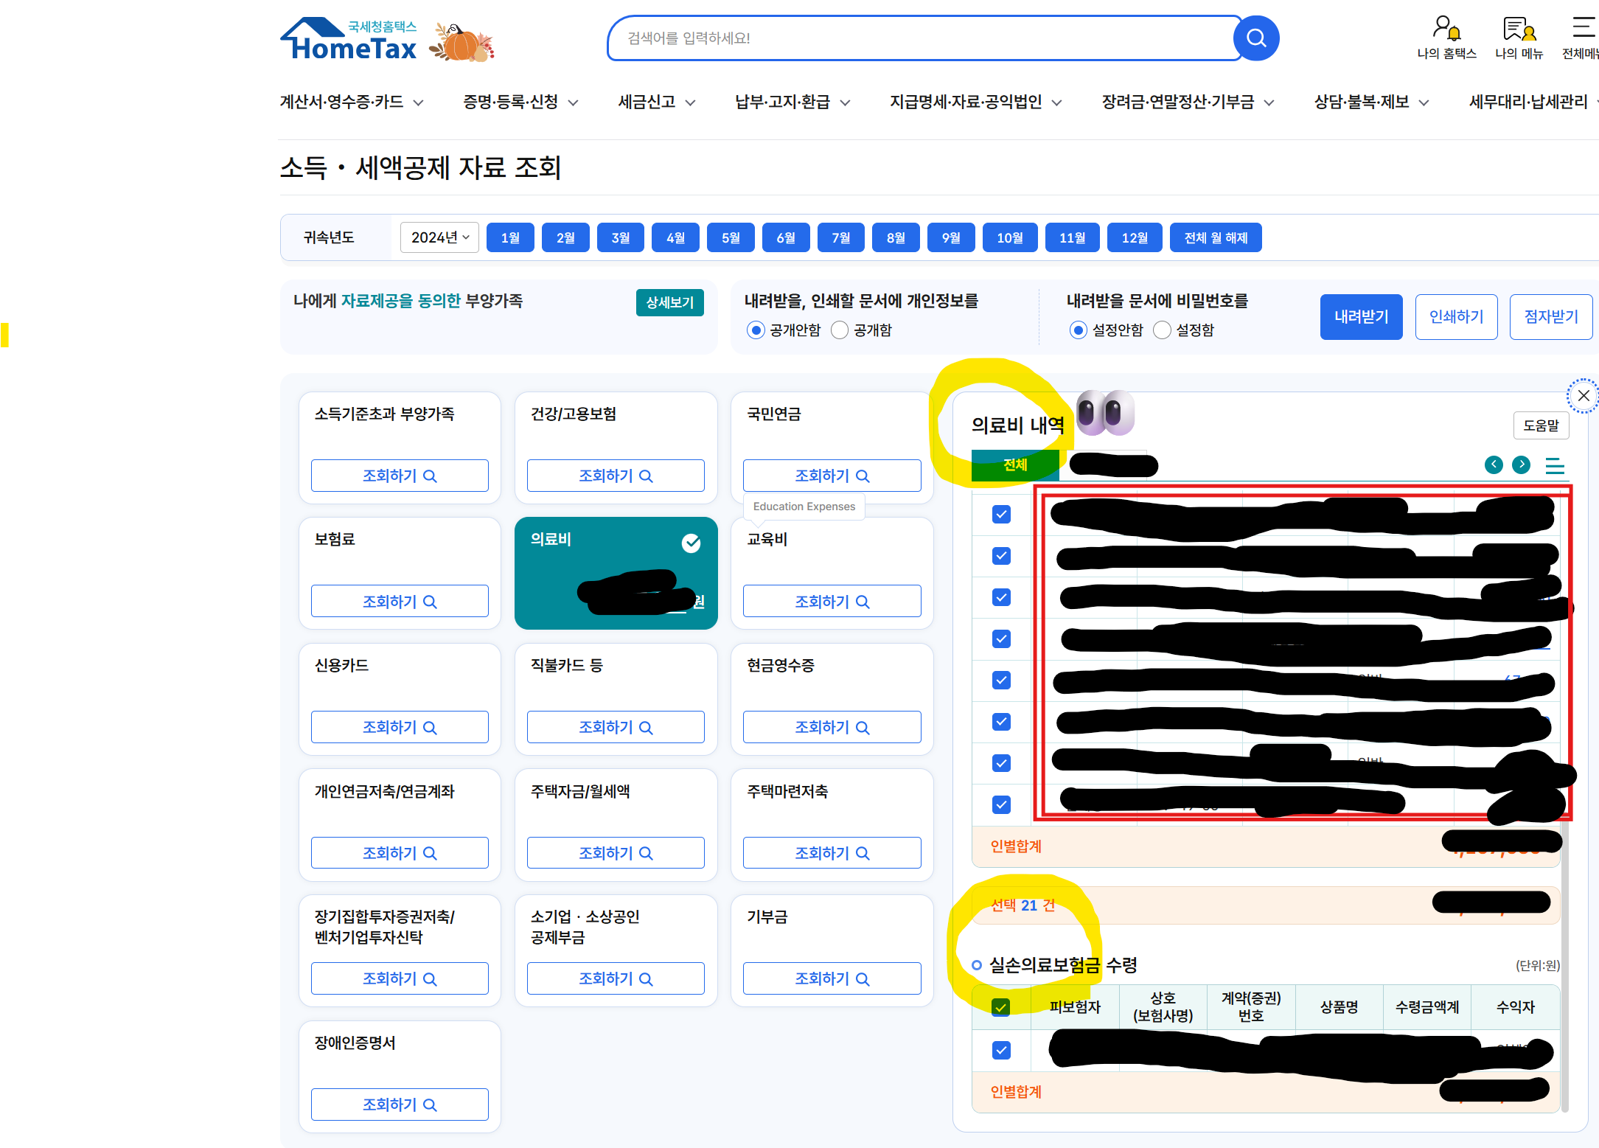Open the green list menu icon in 의료비 내역
The height and width of the screenshot is (1148, 1599).
[x=1555, y=465]
